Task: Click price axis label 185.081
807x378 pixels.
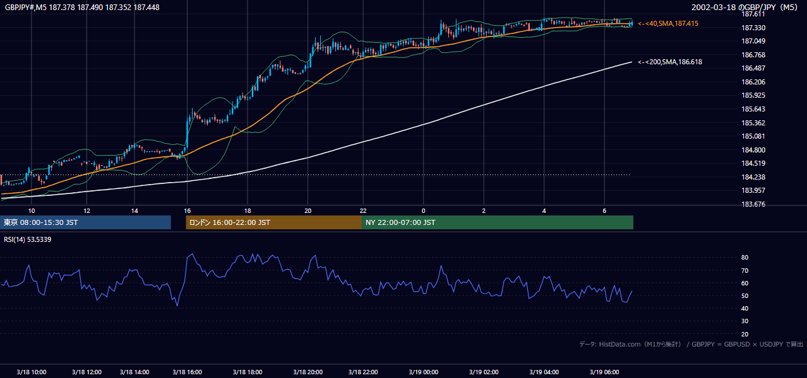Action: point(753,137)
